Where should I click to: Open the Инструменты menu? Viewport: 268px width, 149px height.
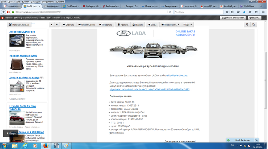click(x=48, y=1)
